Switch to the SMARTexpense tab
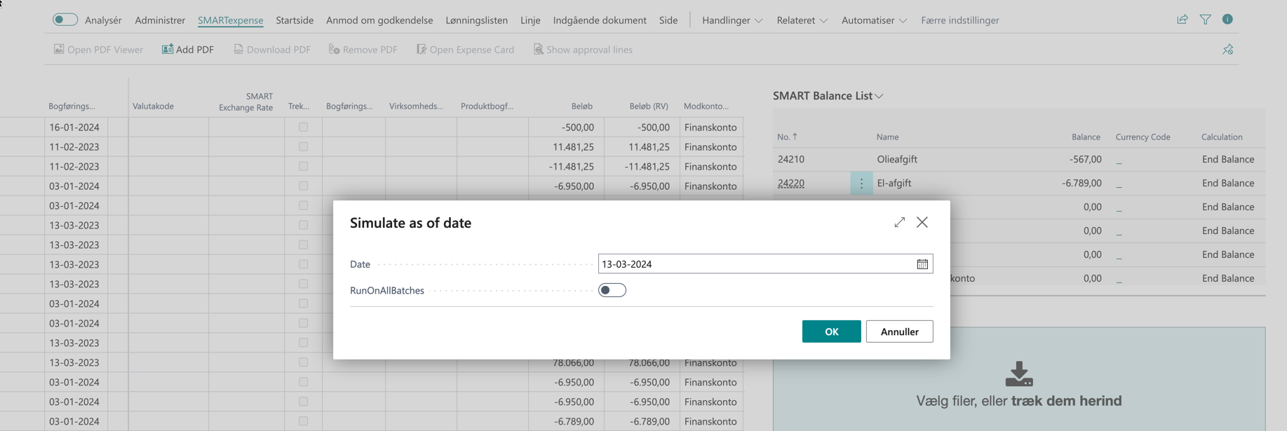 click(x=230, y=20)
